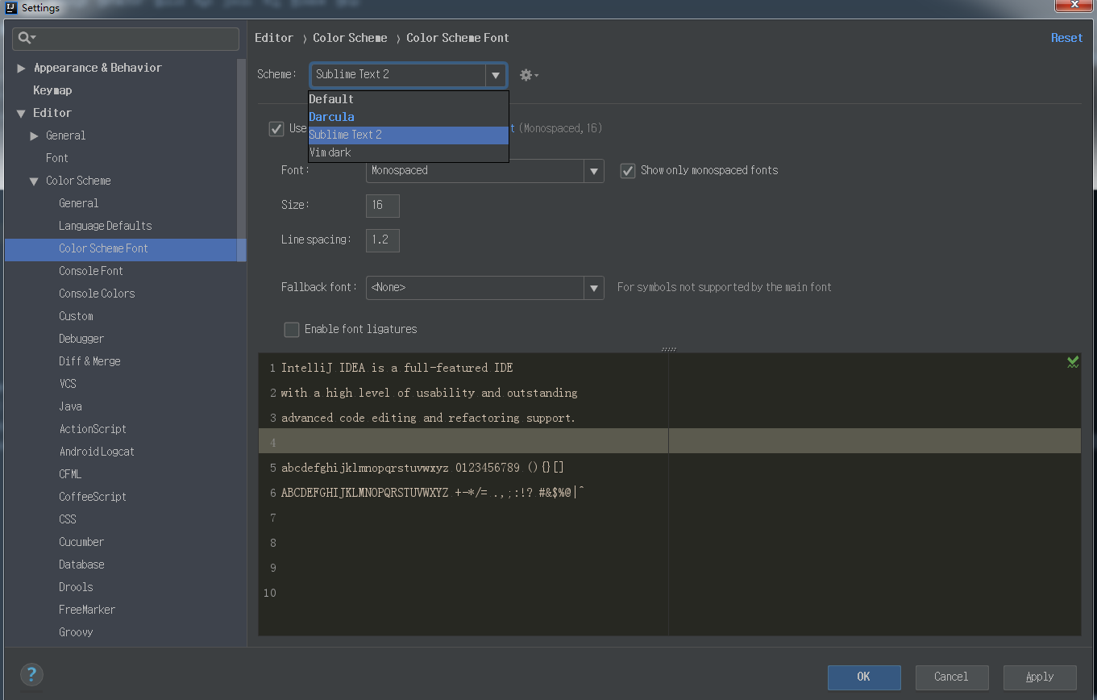Click the IntelliJ icon in the title bar
Image resolution: width=1097 pixels, height=700 pixels.
[10, 8]
